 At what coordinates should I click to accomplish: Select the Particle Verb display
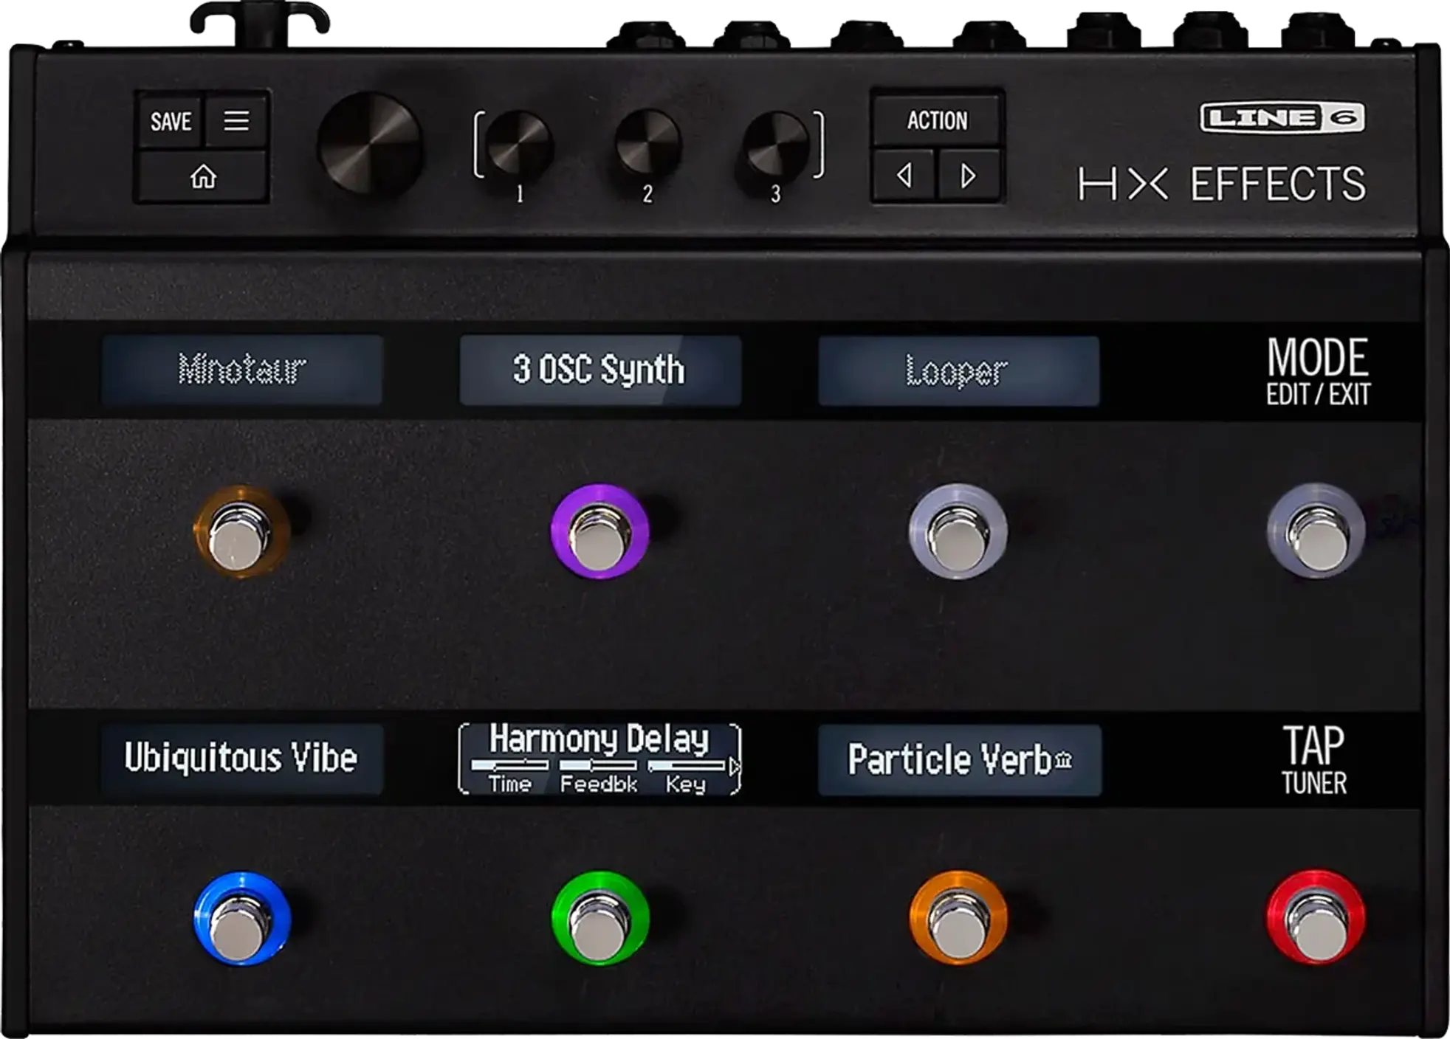point(959,760)
